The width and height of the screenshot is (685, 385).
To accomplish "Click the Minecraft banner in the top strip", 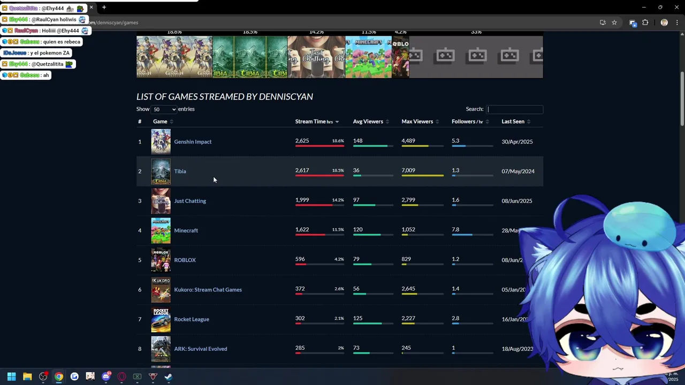I will [369, 57].
